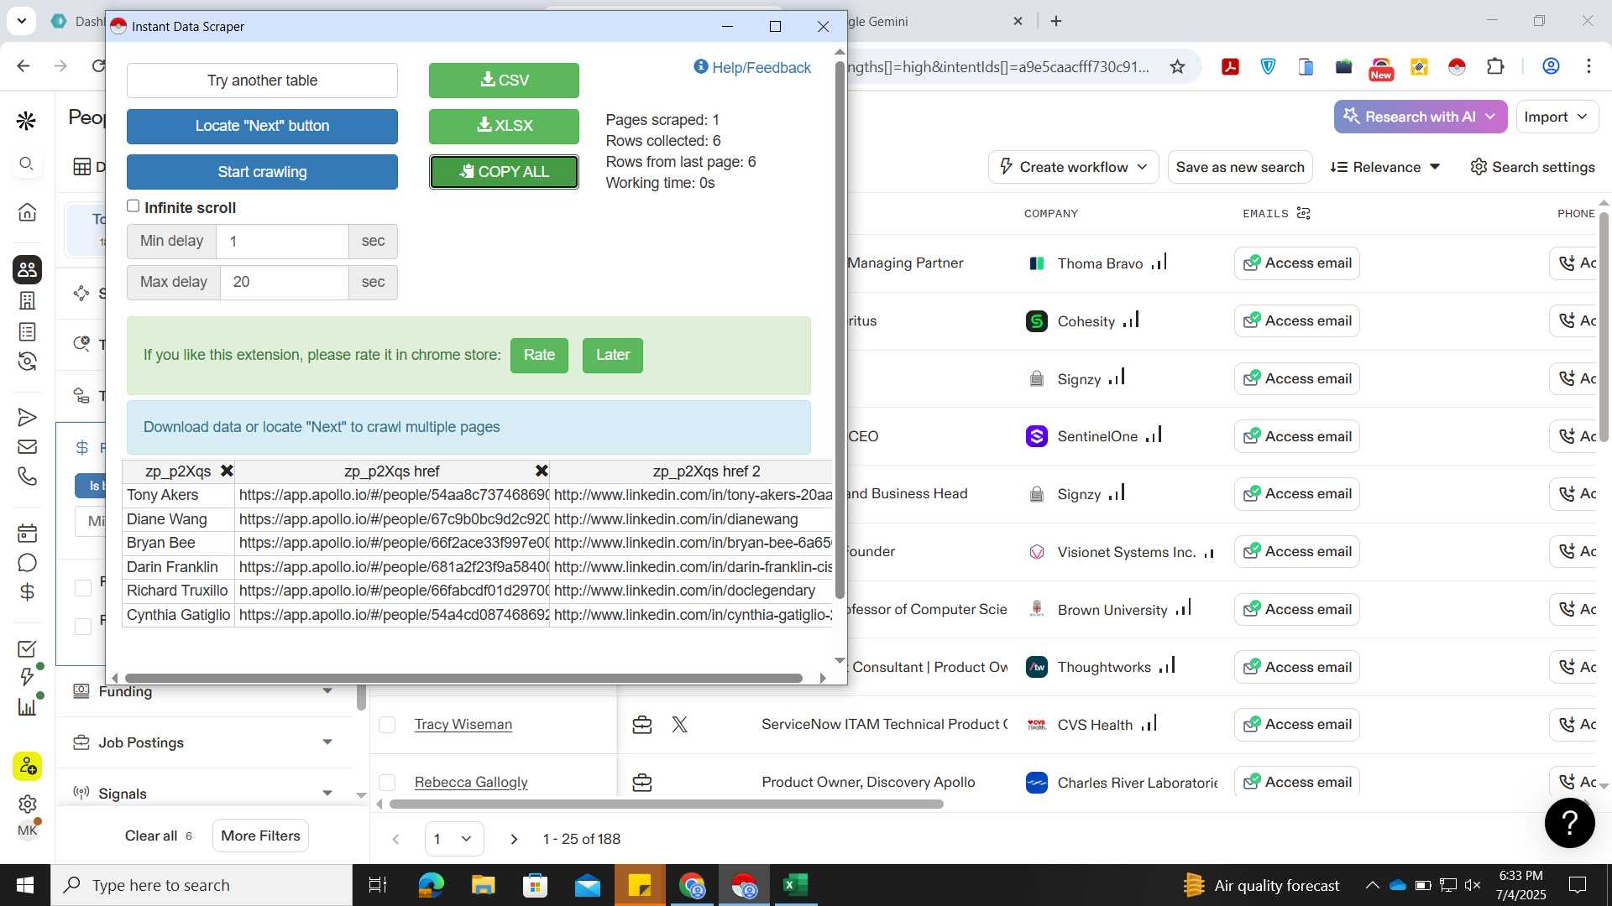Open Apollo search icon in sidebar
Image resolution: width=1612 pixels, height=906 pixels.
27,164
